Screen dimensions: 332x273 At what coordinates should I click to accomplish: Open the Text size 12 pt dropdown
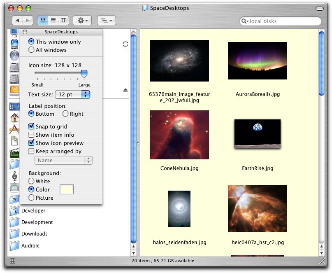(x=72, y=95)
